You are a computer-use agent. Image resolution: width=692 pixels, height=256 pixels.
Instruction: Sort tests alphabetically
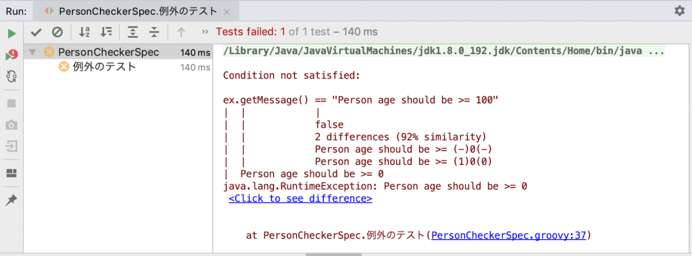(84, 32)
